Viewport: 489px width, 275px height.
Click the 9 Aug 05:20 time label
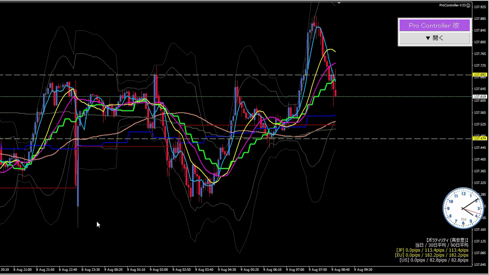(249, 270)
